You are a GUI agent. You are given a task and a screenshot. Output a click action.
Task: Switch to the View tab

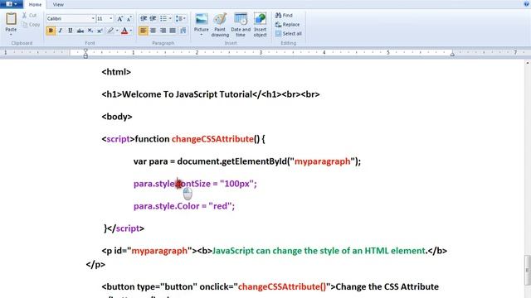pos(58,4)
